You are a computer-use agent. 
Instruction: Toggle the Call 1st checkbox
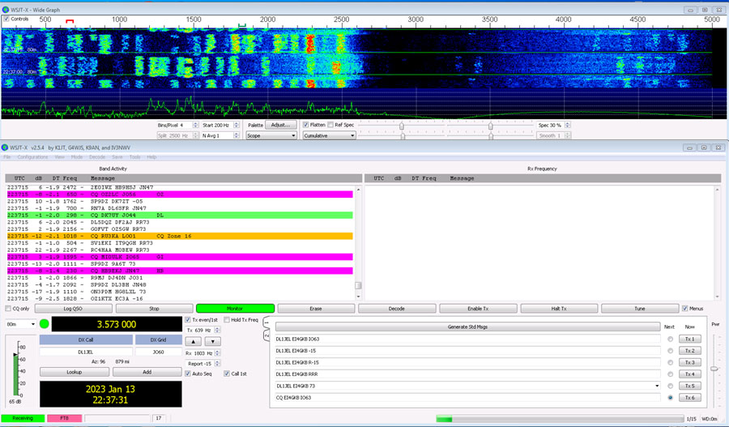tap(227, 374)
